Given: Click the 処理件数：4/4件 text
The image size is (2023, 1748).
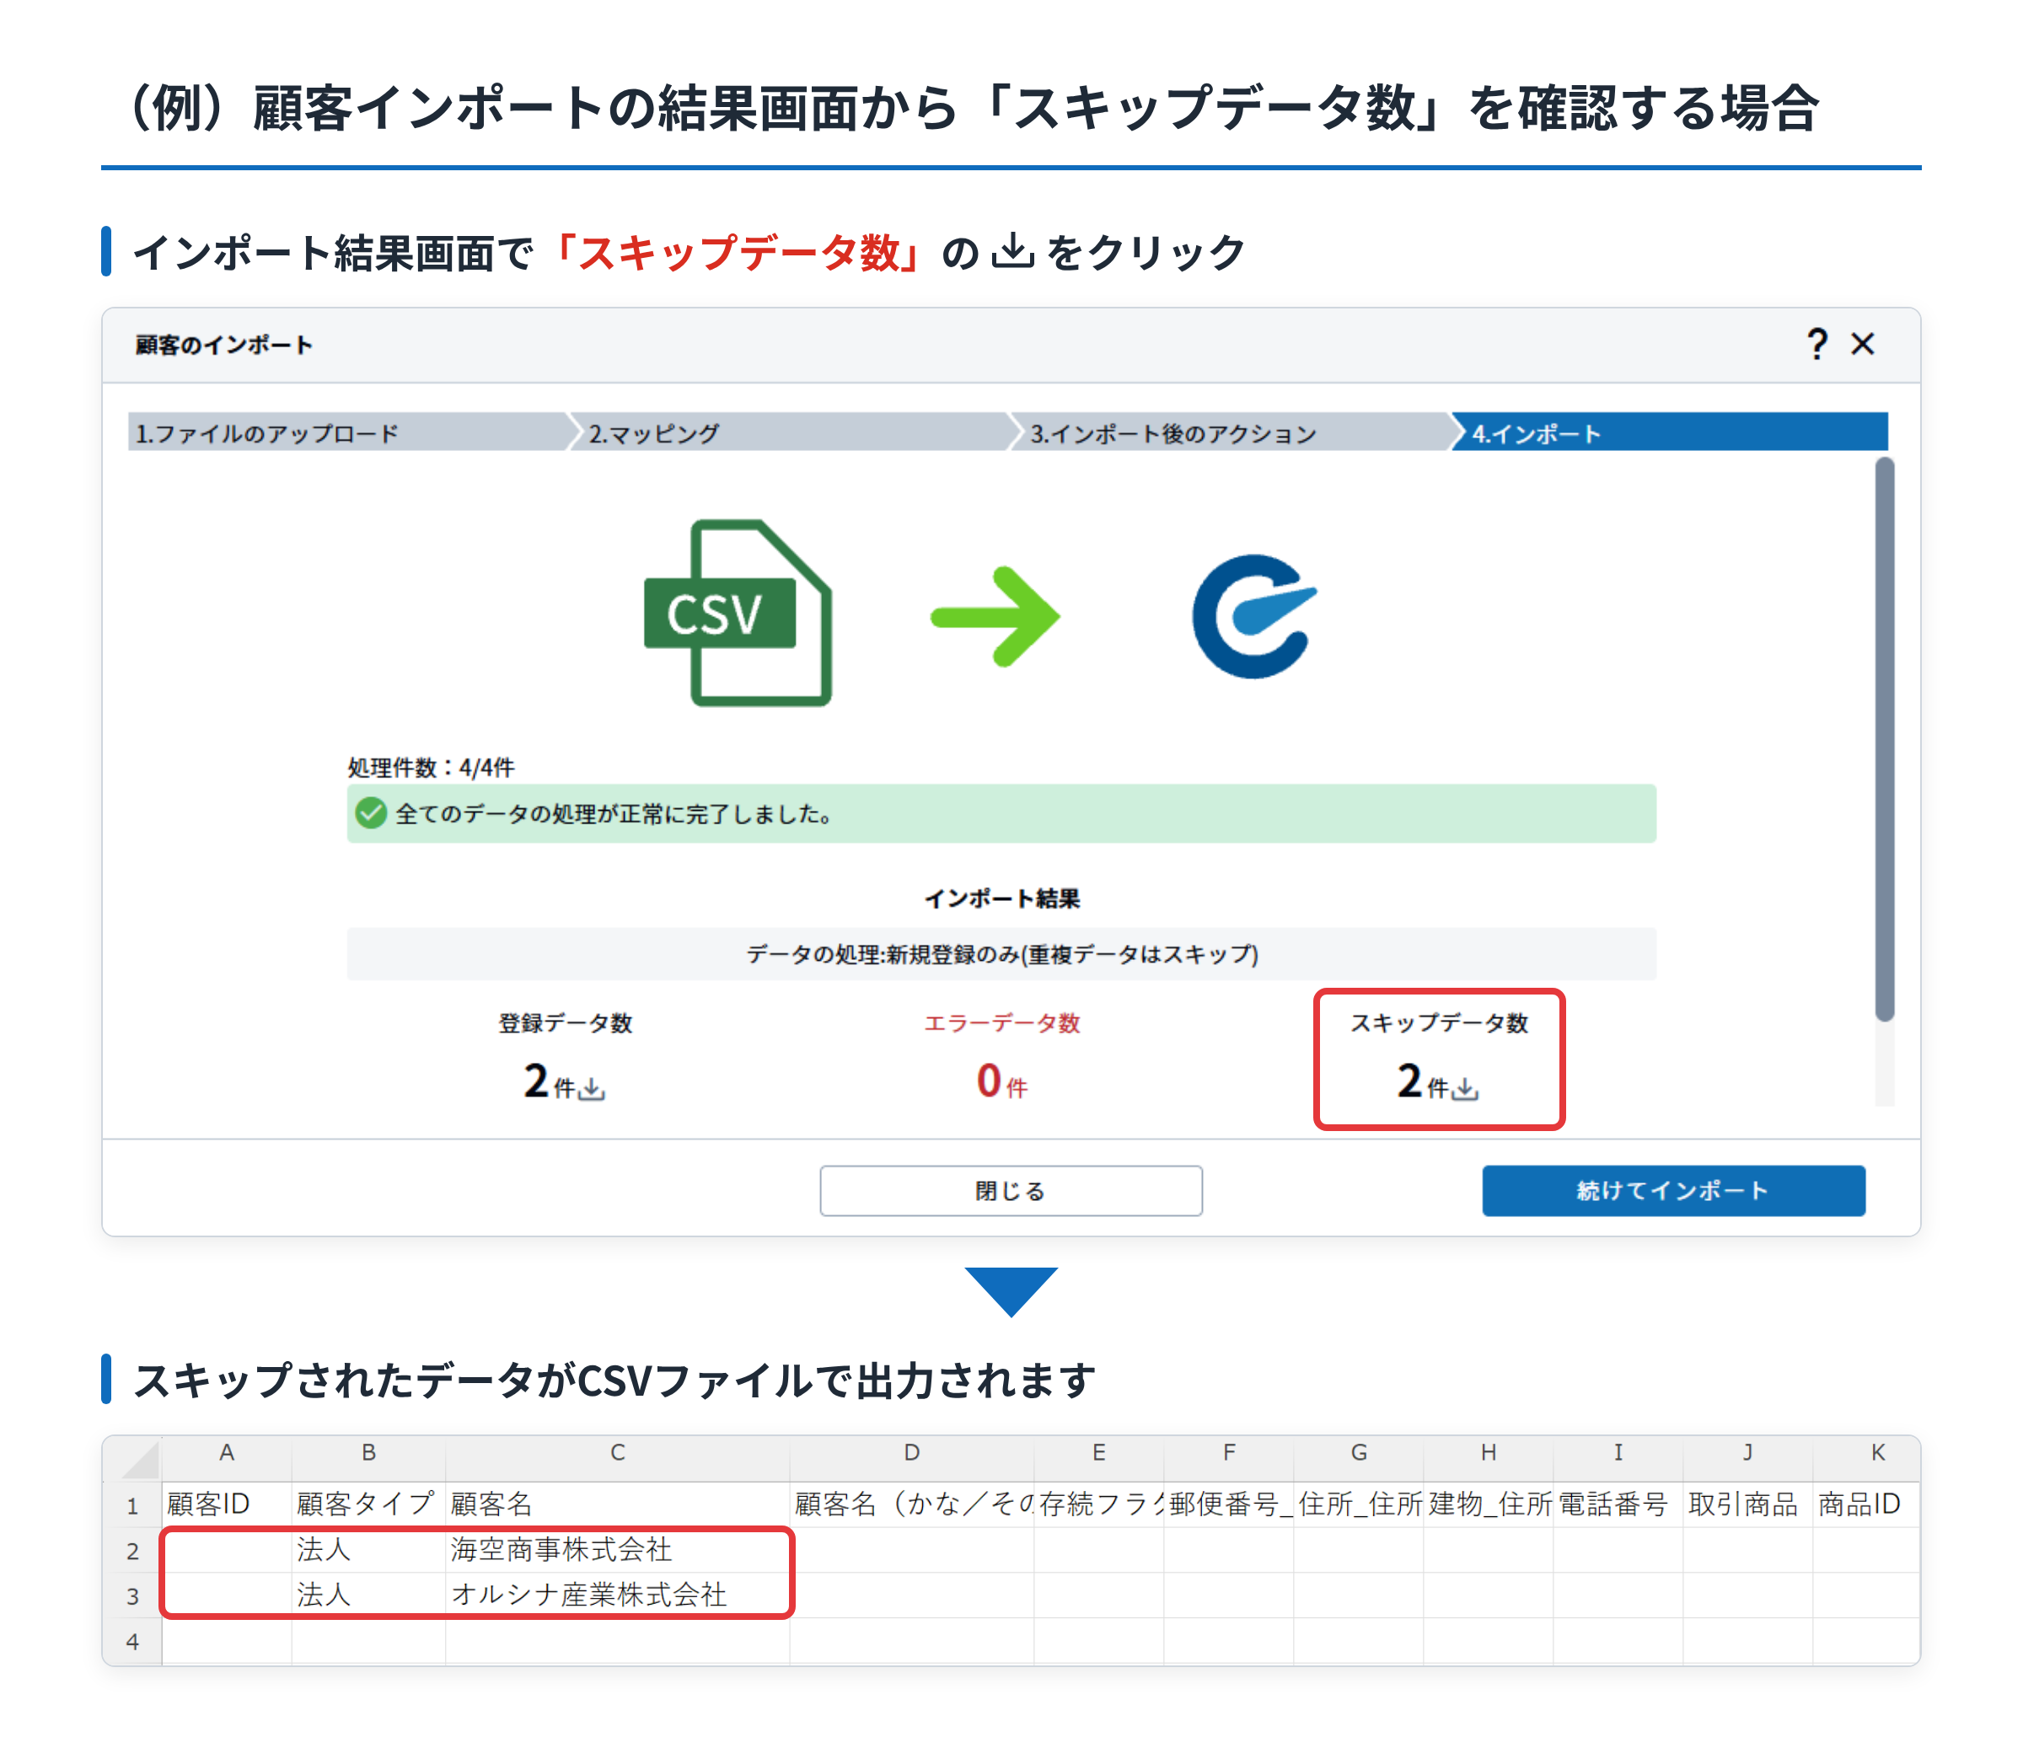Looking at the screenshot, I should click(x=431, y=767).
